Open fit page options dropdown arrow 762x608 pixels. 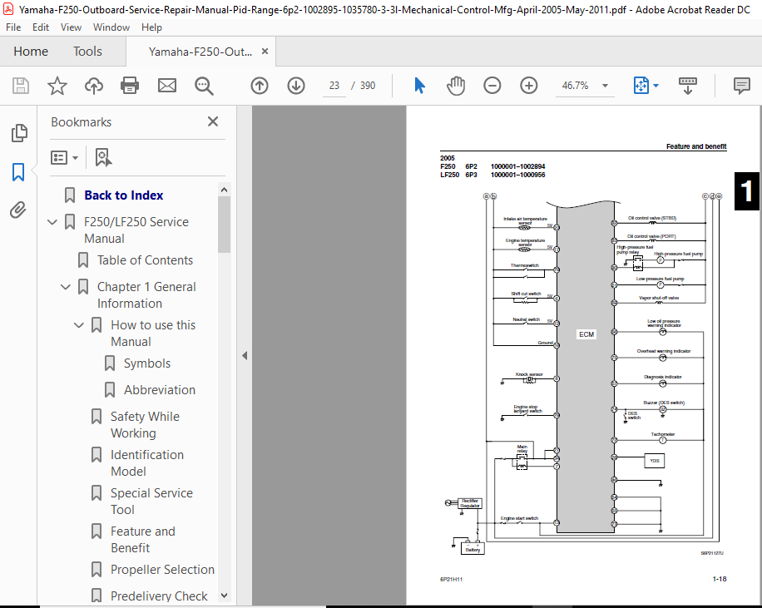(656, 86)
